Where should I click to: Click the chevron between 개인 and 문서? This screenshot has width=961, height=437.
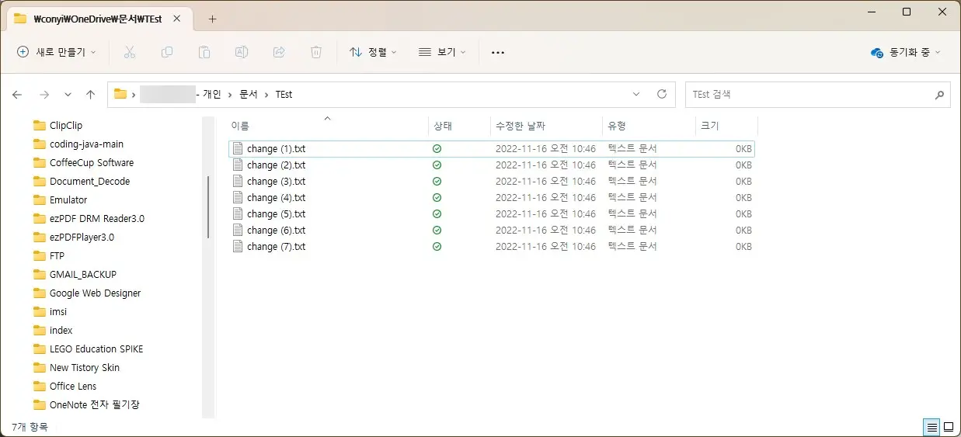[x=230, y=94]
